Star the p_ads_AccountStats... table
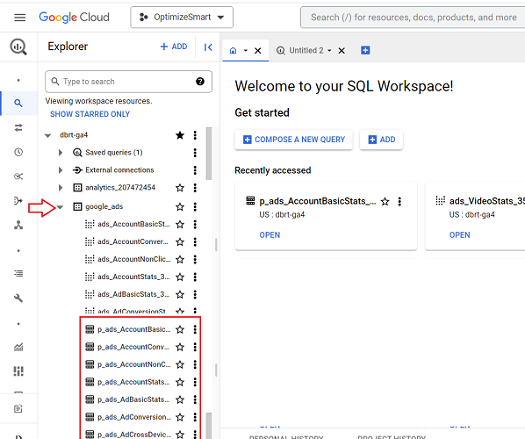This screenshot has height=439, width=525. 180,382
